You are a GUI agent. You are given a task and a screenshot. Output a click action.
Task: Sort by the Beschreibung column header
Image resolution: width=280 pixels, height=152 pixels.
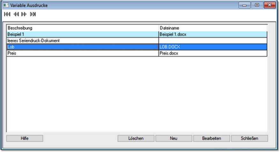pos(82,28)
